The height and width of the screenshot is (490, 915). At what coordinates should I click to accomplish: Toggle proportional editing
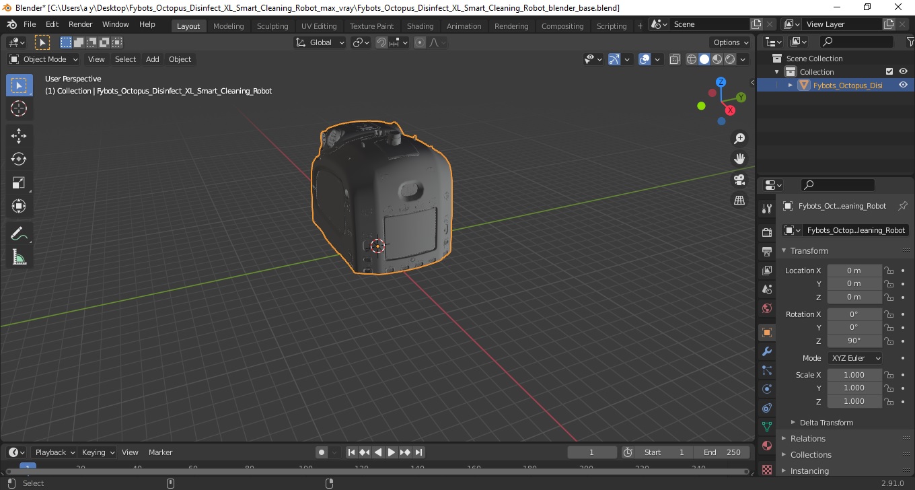(x=420, y=42)
